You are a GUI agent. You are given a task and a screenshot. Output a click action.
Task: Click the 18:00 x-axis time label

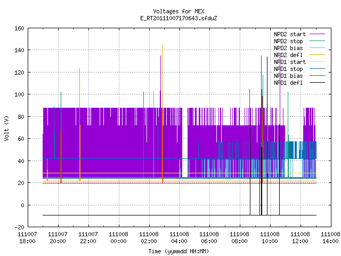tap(27, 241)
